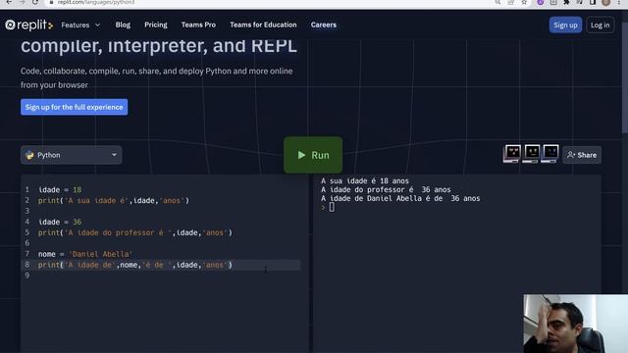Click the Sign up button
The image size is (628, 353).
click(565, 25)
